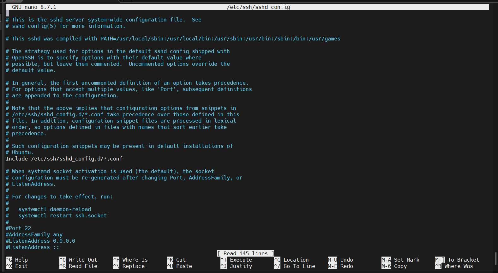Click the /etc/ssh/sshd_config filename in title bar
The image size is (498, 273).
258,7
